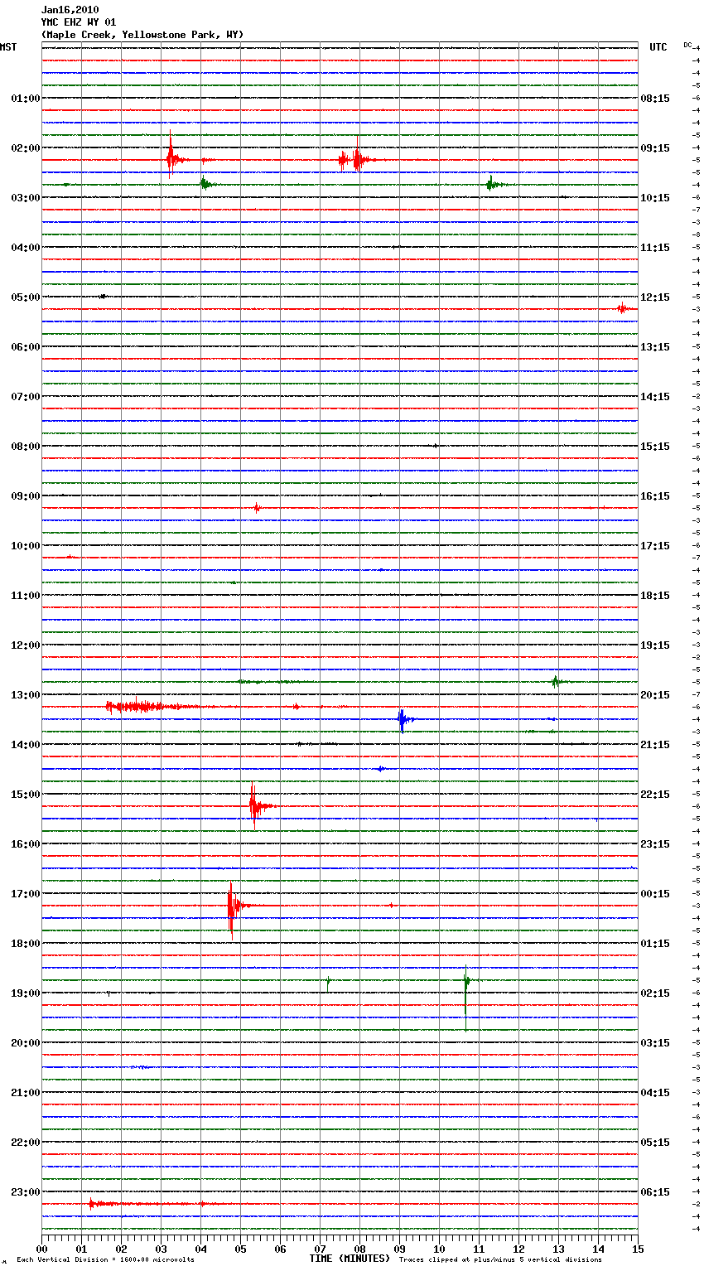Click the 13:00 MST time label
This screenshot has height=1271, width=704.
[26, 695]
